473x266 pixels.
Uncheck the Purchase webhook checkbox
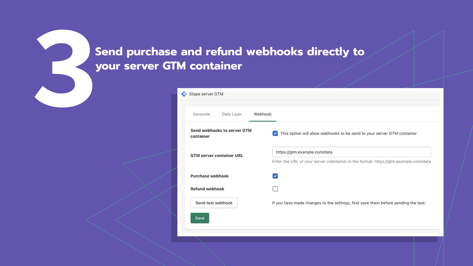(275, 176)
